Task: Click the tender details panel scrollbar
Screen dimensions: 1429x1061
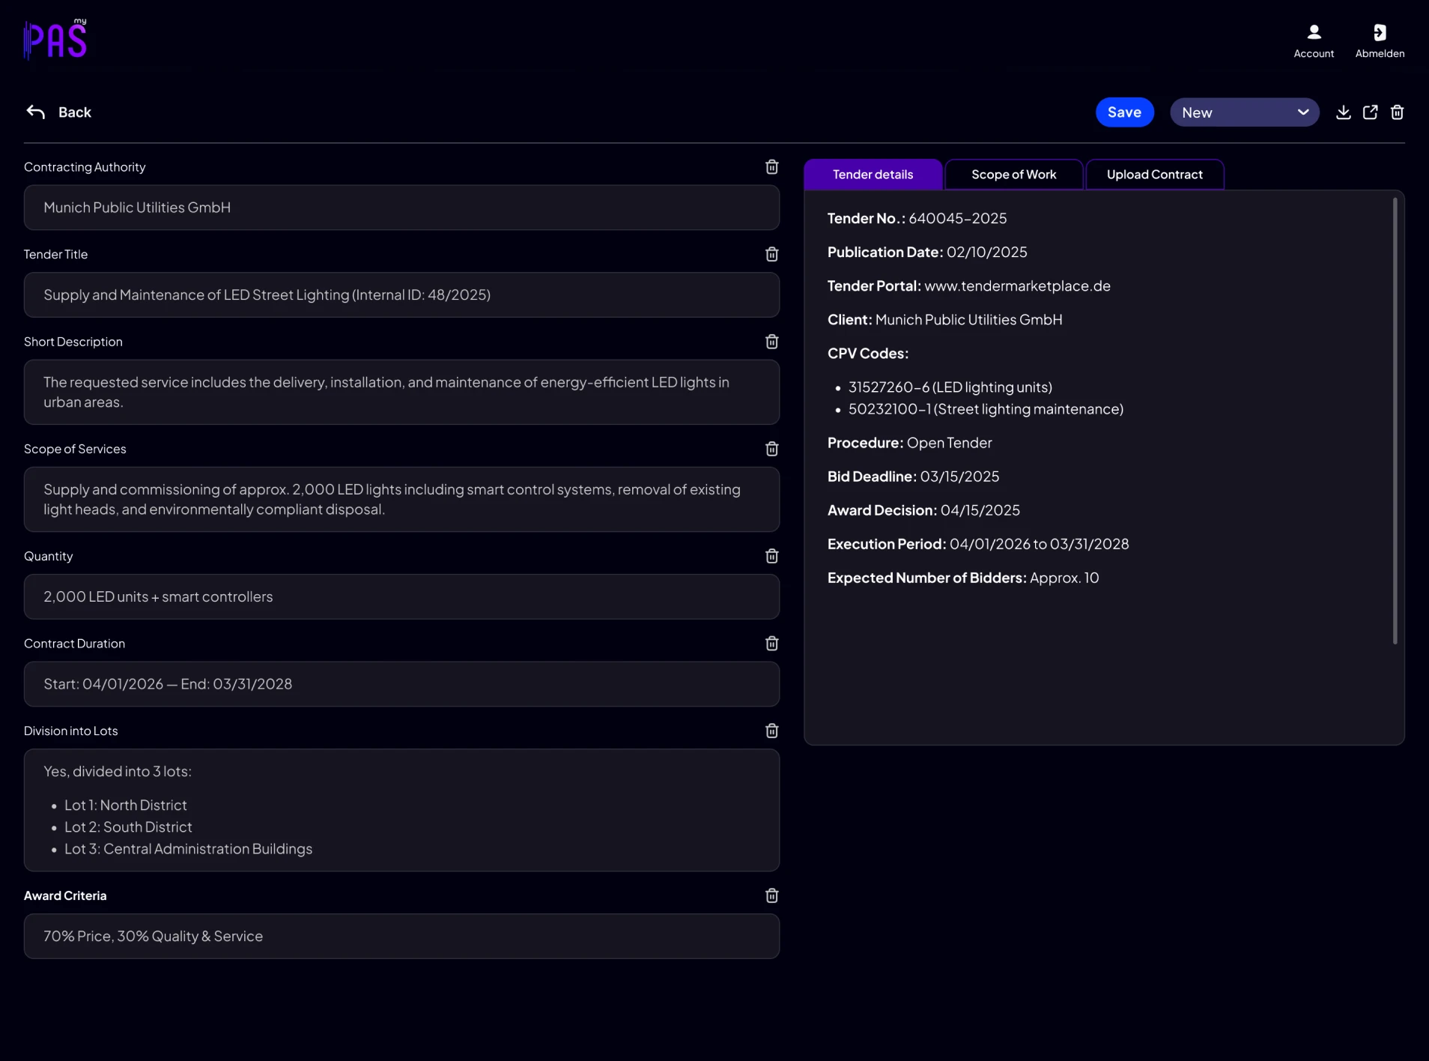Action: 1395,420
